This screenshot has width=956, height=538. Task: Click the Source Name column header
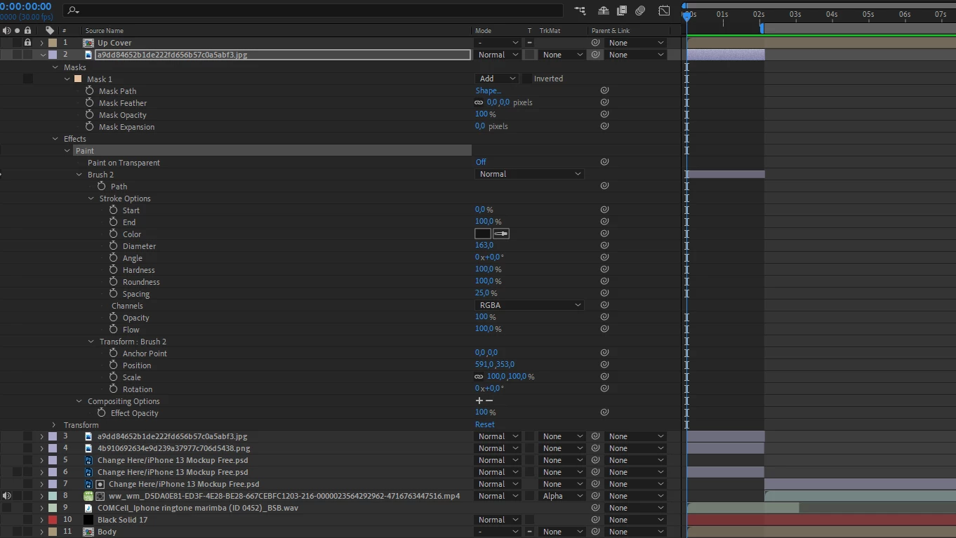tap(105, 31)
